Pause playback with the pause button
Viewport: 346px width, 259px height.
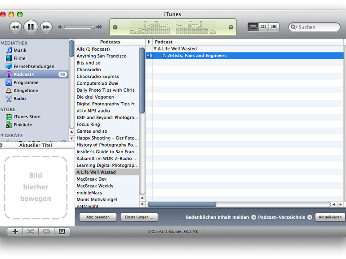pyautogui.click(x=31, y=27)
